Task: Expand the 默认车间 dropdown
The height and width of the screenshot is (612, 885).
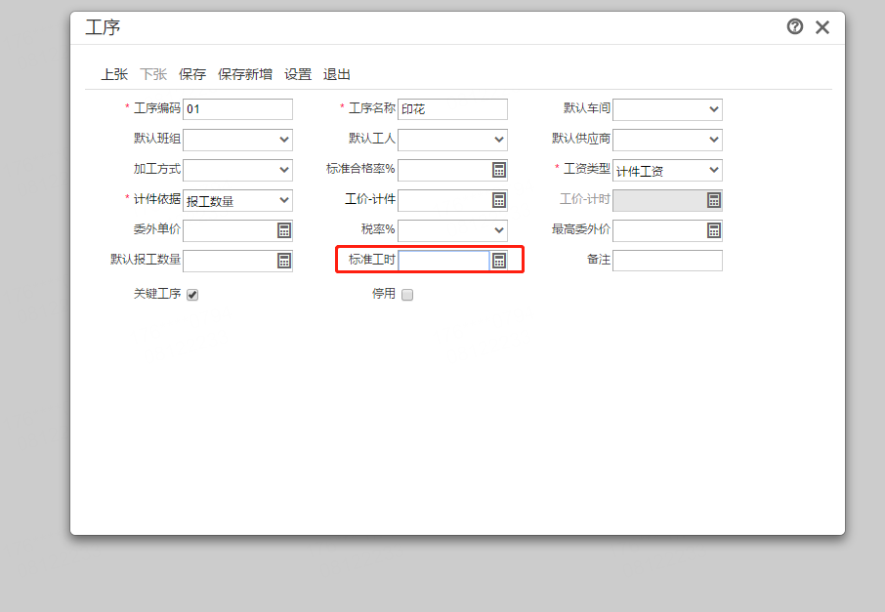Action: click(x=668, y=109)
